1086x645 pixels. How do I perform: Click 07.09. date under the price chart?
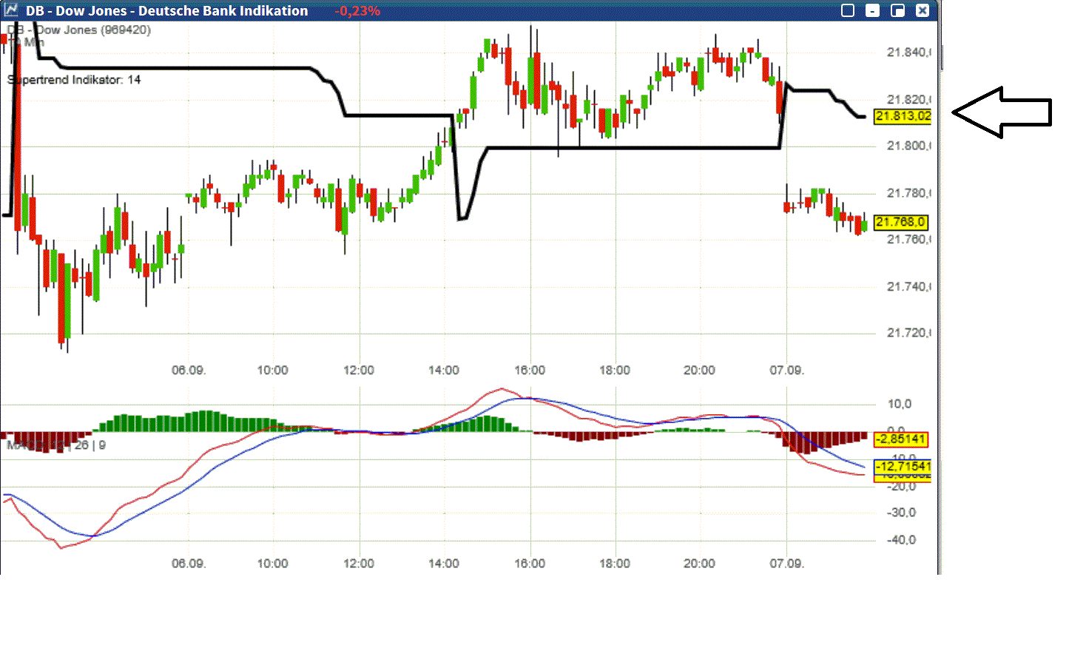[x=786, y=371]
